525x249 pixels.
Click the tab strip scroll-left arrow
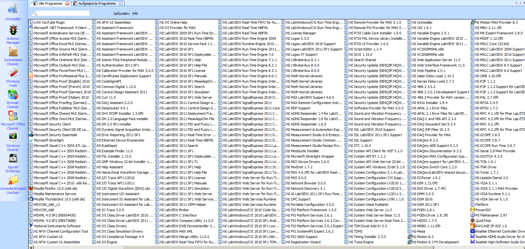(516, 3)
